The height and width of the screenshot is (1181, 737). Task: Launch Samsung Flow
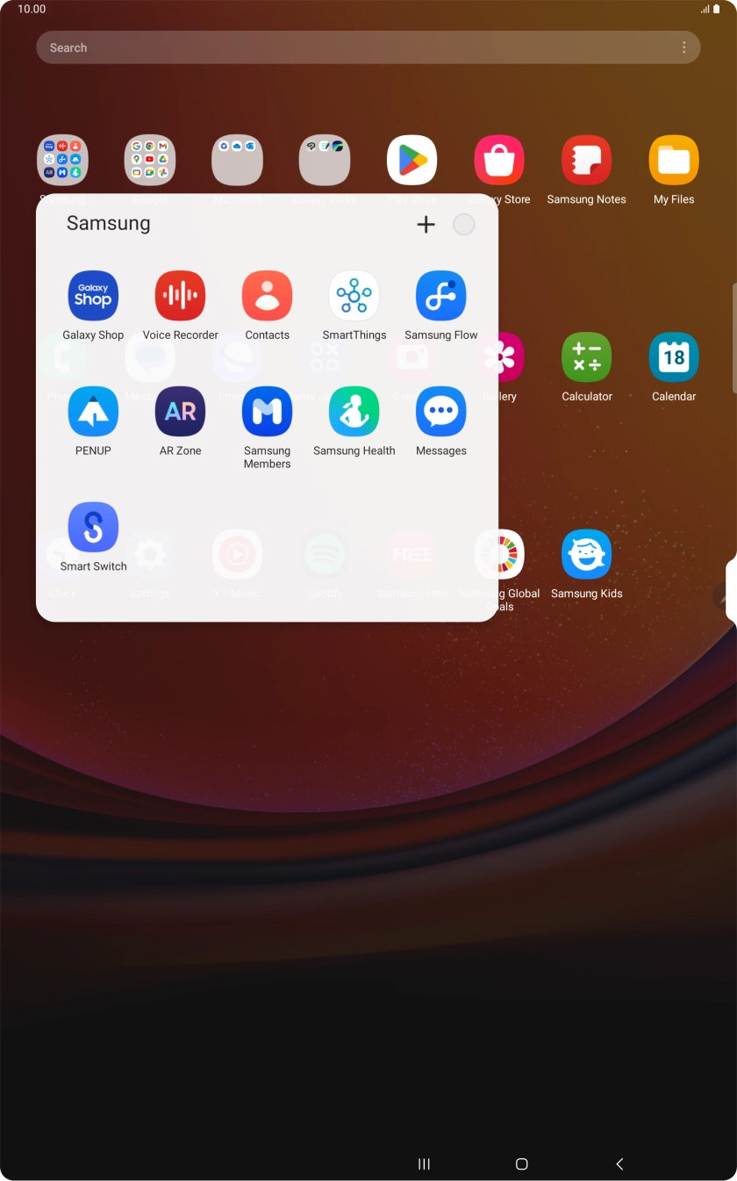(440, 297)
